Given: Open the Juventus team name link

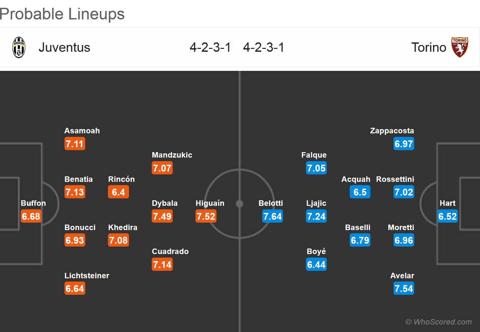Looking at the screenshot, I should (64, 48).
